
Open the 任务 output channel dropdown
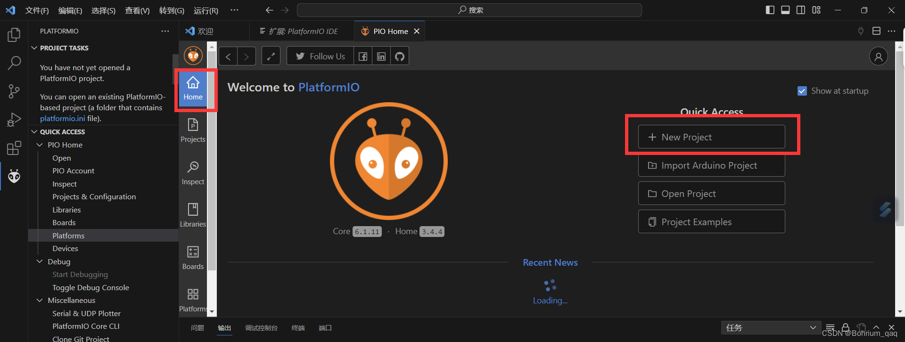click(x=771, y=327)
